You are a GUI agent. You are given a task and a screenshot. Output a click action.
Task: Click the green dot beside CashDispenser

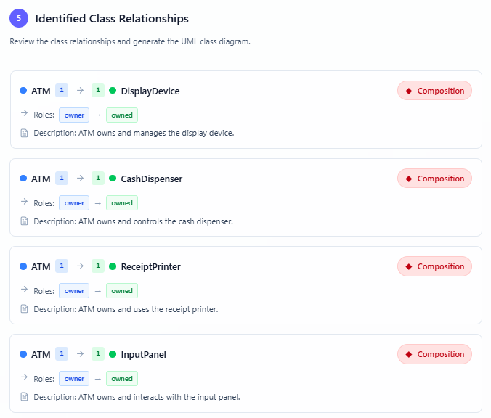tap(113, 179)
